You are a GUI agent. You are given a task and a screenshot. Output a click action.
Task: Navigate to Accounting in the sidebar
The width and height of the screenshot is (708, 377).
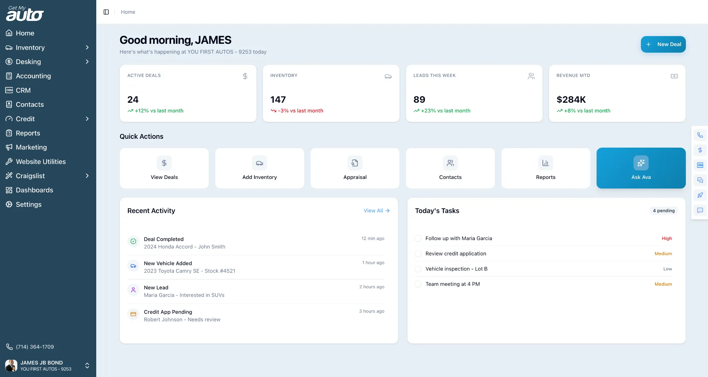point(33,76)
